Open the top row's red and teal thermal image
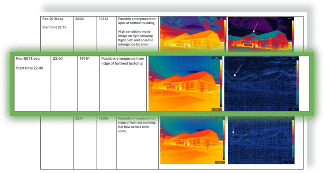The height and width of the screenshot is (173, 324). point(261,34)
